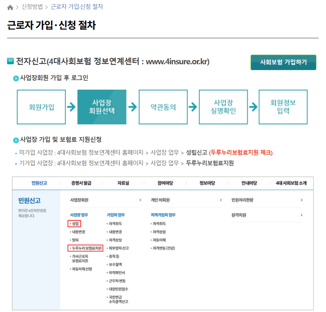This screenshot has height=312, width=326.
Task: Open the 자료실 top menu tab
Action: point(123,183)
